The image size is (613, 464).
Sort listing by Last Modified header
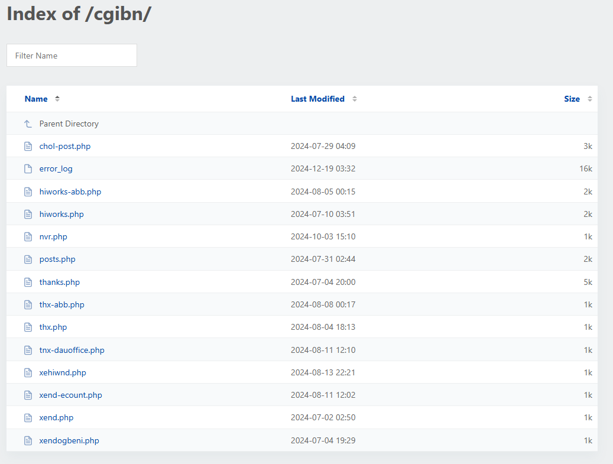click(x=317, y=99)
